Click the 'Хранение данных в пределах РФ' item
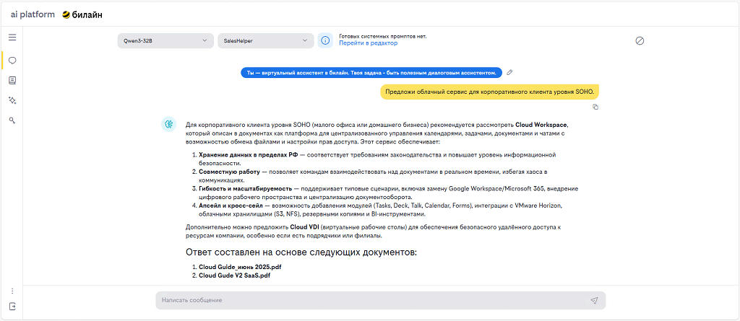 click(249, 155)
